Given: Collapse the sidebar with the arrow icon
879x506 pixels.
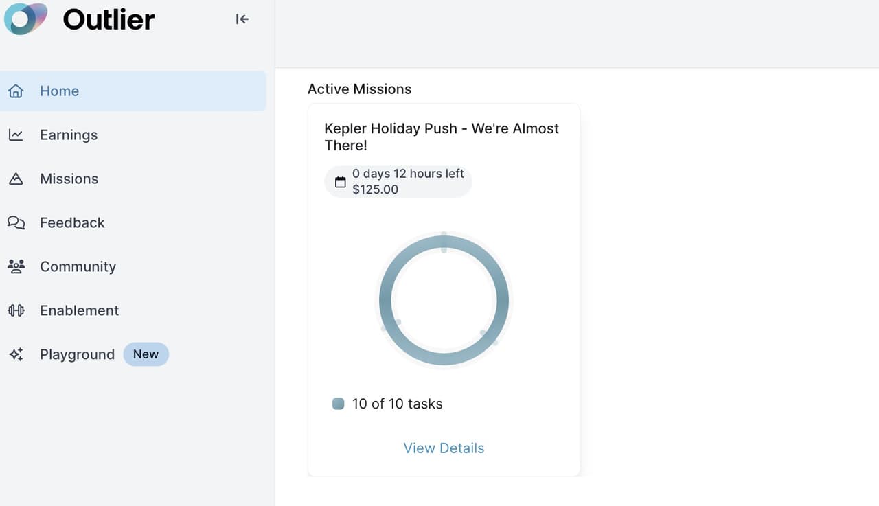Looking at the screenshot, I should (x=242, y=19).
